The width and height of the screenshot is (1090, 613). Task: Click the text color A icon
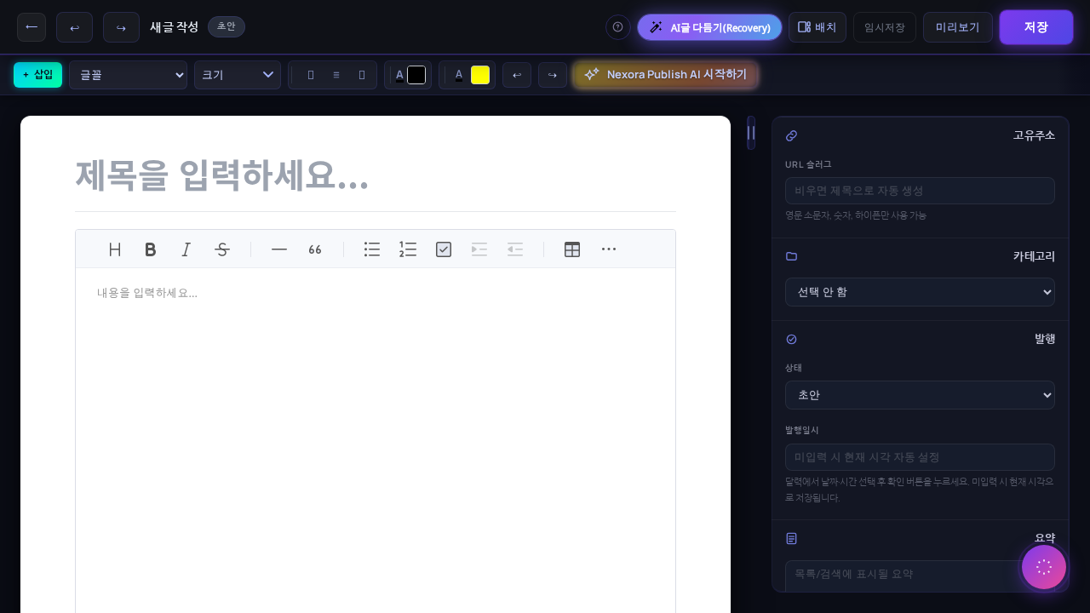399,75
